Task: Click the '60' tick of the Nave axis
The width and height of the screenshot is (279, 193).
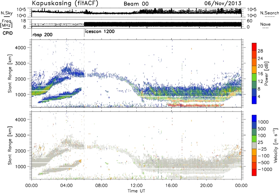Action: point(249,21)
